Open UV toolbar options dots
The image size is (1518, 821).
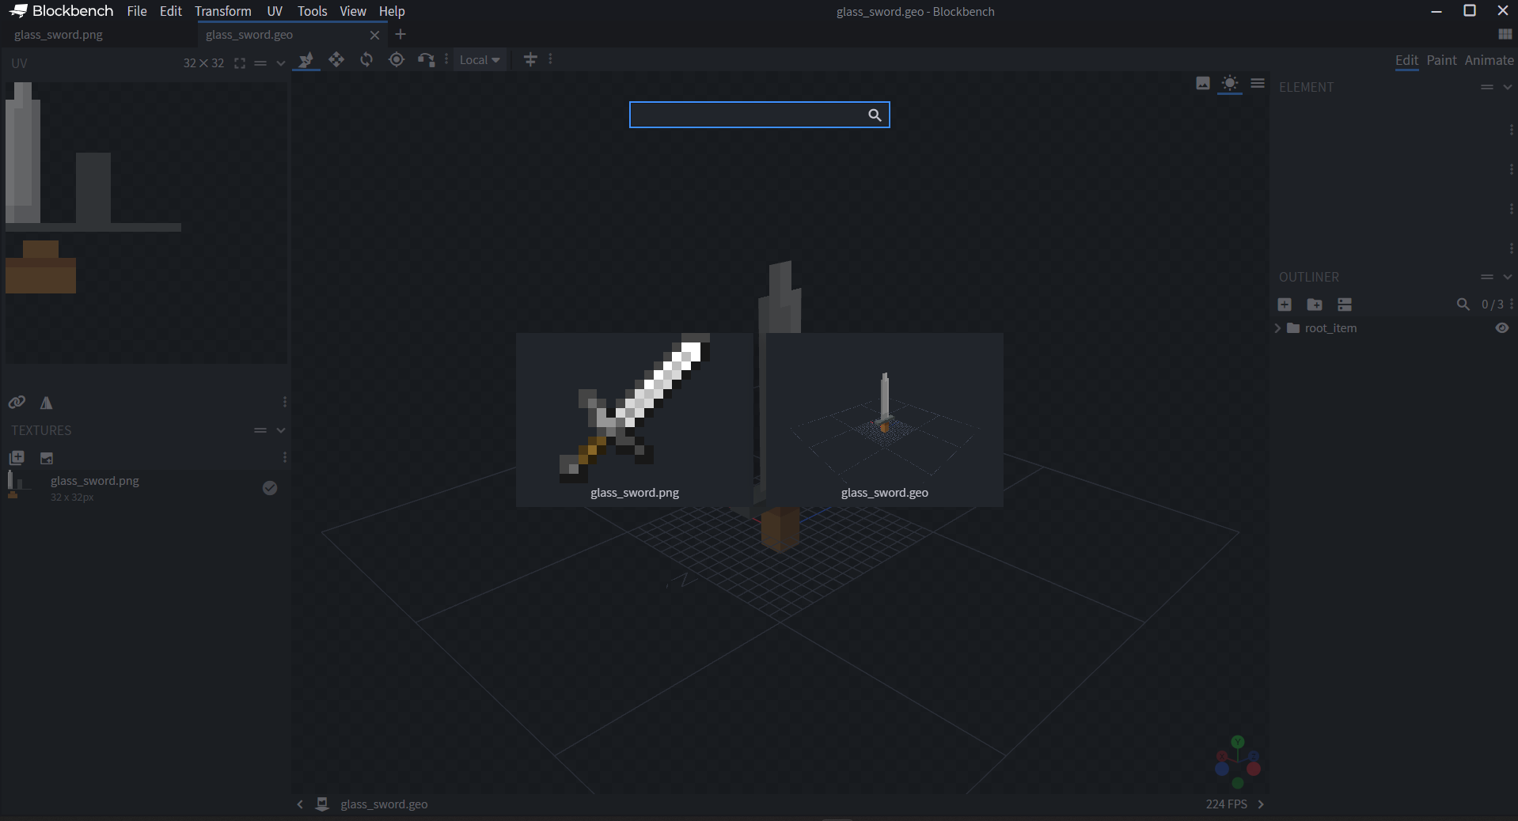(285, 403)
